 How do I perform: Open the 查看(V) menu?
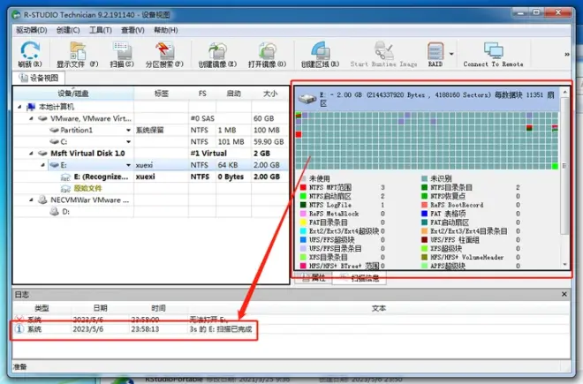tap(132, 30)
